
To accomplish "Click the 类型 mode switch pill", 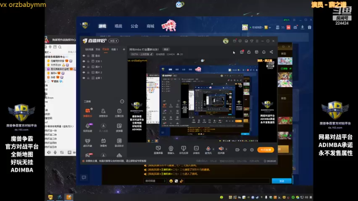I will [114, 41].
